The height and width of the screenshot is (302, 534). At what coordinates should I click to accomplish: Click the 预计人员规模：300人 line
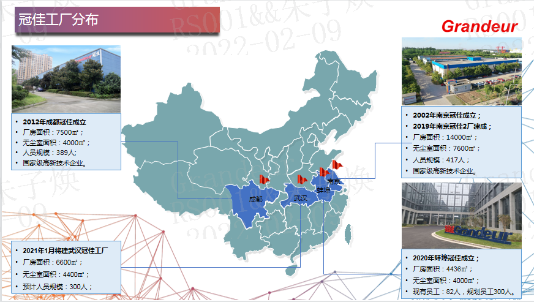pos(57,287)
